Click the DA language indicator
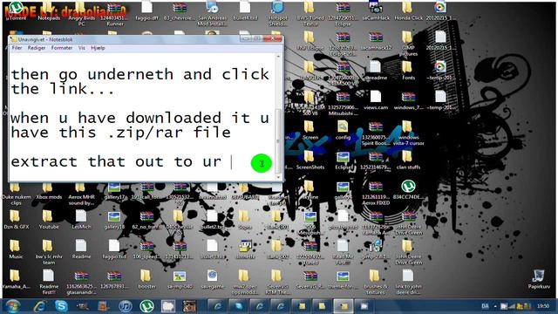Screen dimensions: 558x314 [485, 306]
